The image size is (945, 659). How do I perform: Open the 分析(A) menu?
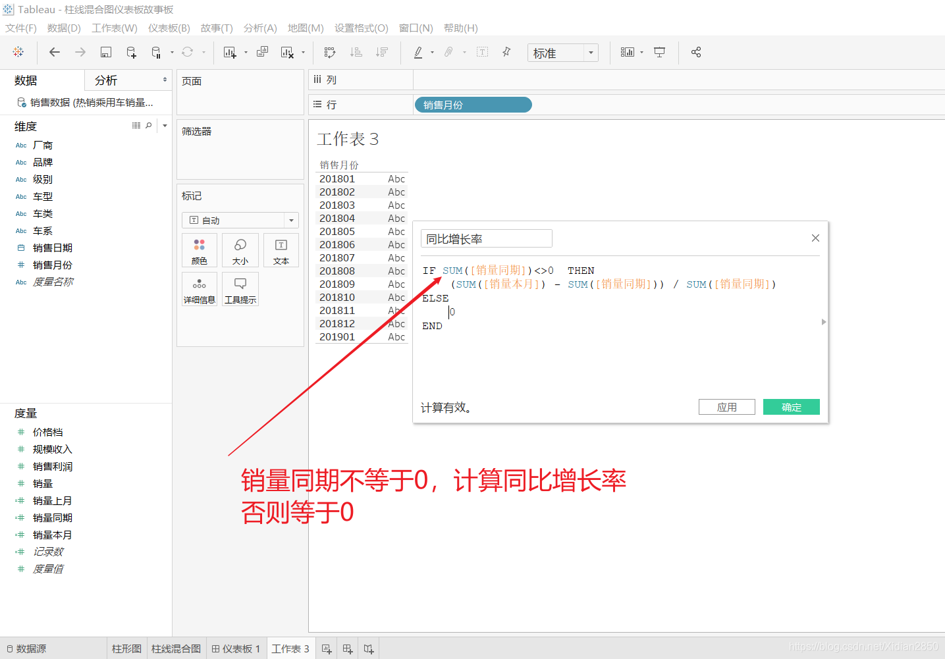(260, 28)
